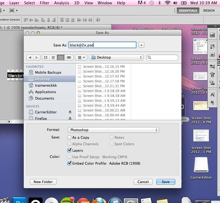Image resolution: width=220 pixels, height=203 pixels.
Task: Open the Actions panel play icon
Action: 212,55
